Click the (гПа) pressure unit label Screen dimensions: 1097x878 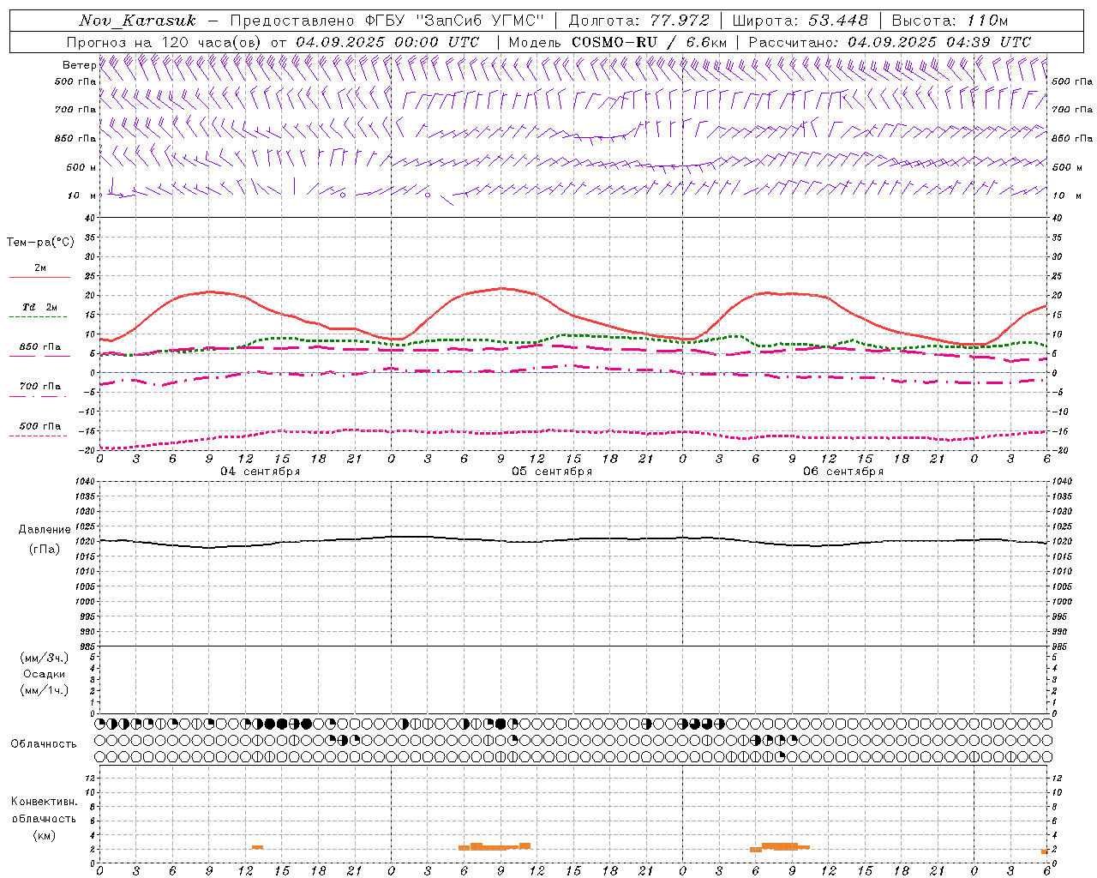point(45,549)
